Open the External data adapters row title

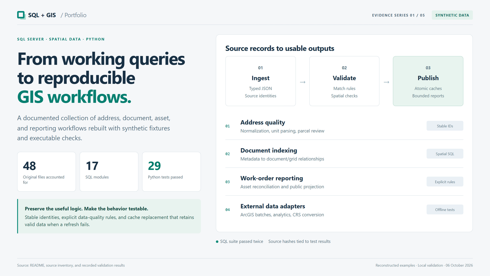(273, 206)
